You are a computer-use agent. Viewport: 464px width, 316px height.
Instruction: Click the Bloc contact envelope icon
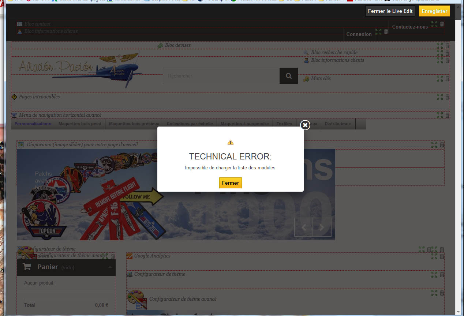20,24
